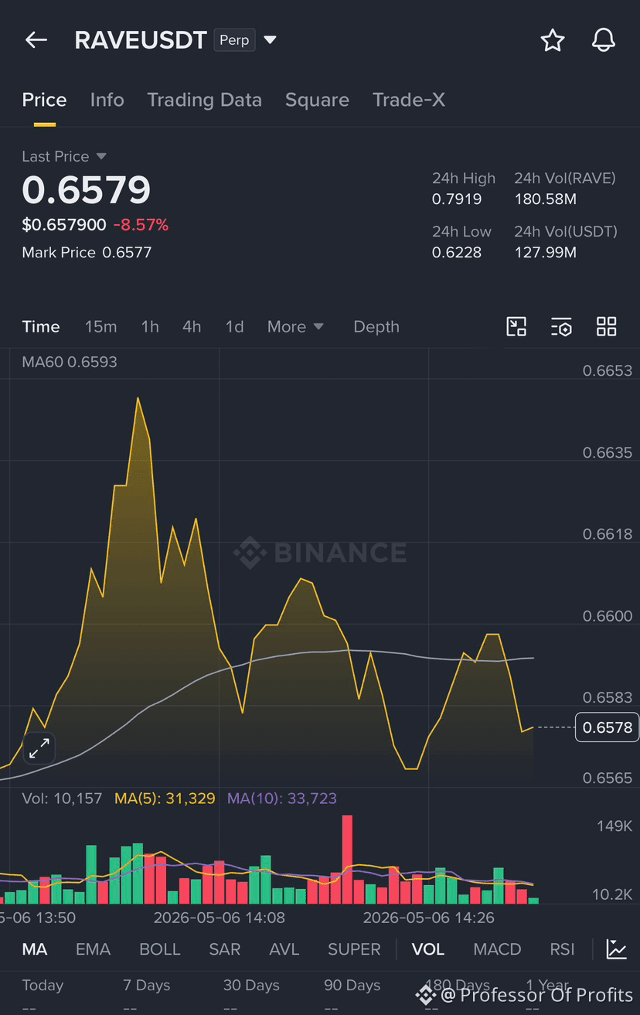
Task: Toggle the RSI sub-indicator
Action: point(562,949)
